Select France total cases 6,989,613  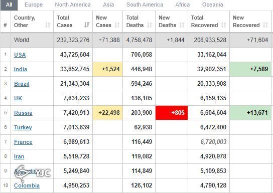tap(76, 142)
